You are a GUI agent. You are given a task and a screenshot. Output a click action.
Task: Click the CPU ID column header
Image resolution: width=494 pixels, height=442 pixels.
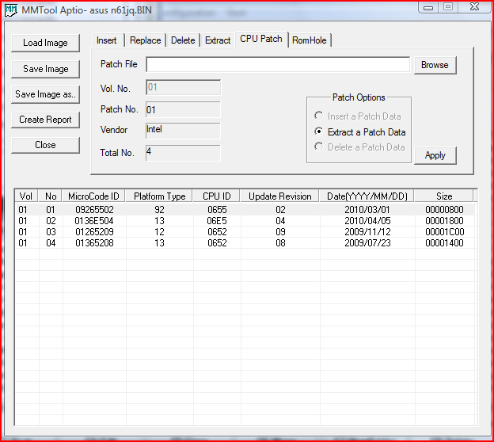point(216,196)
